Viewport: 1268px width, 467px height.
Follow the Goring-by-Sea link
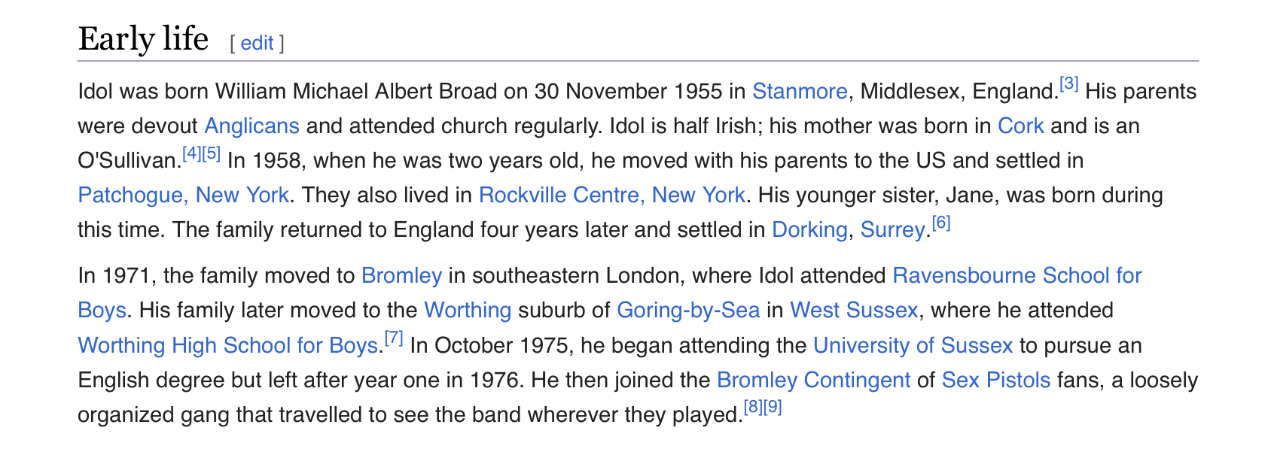(x=688, y=311)
